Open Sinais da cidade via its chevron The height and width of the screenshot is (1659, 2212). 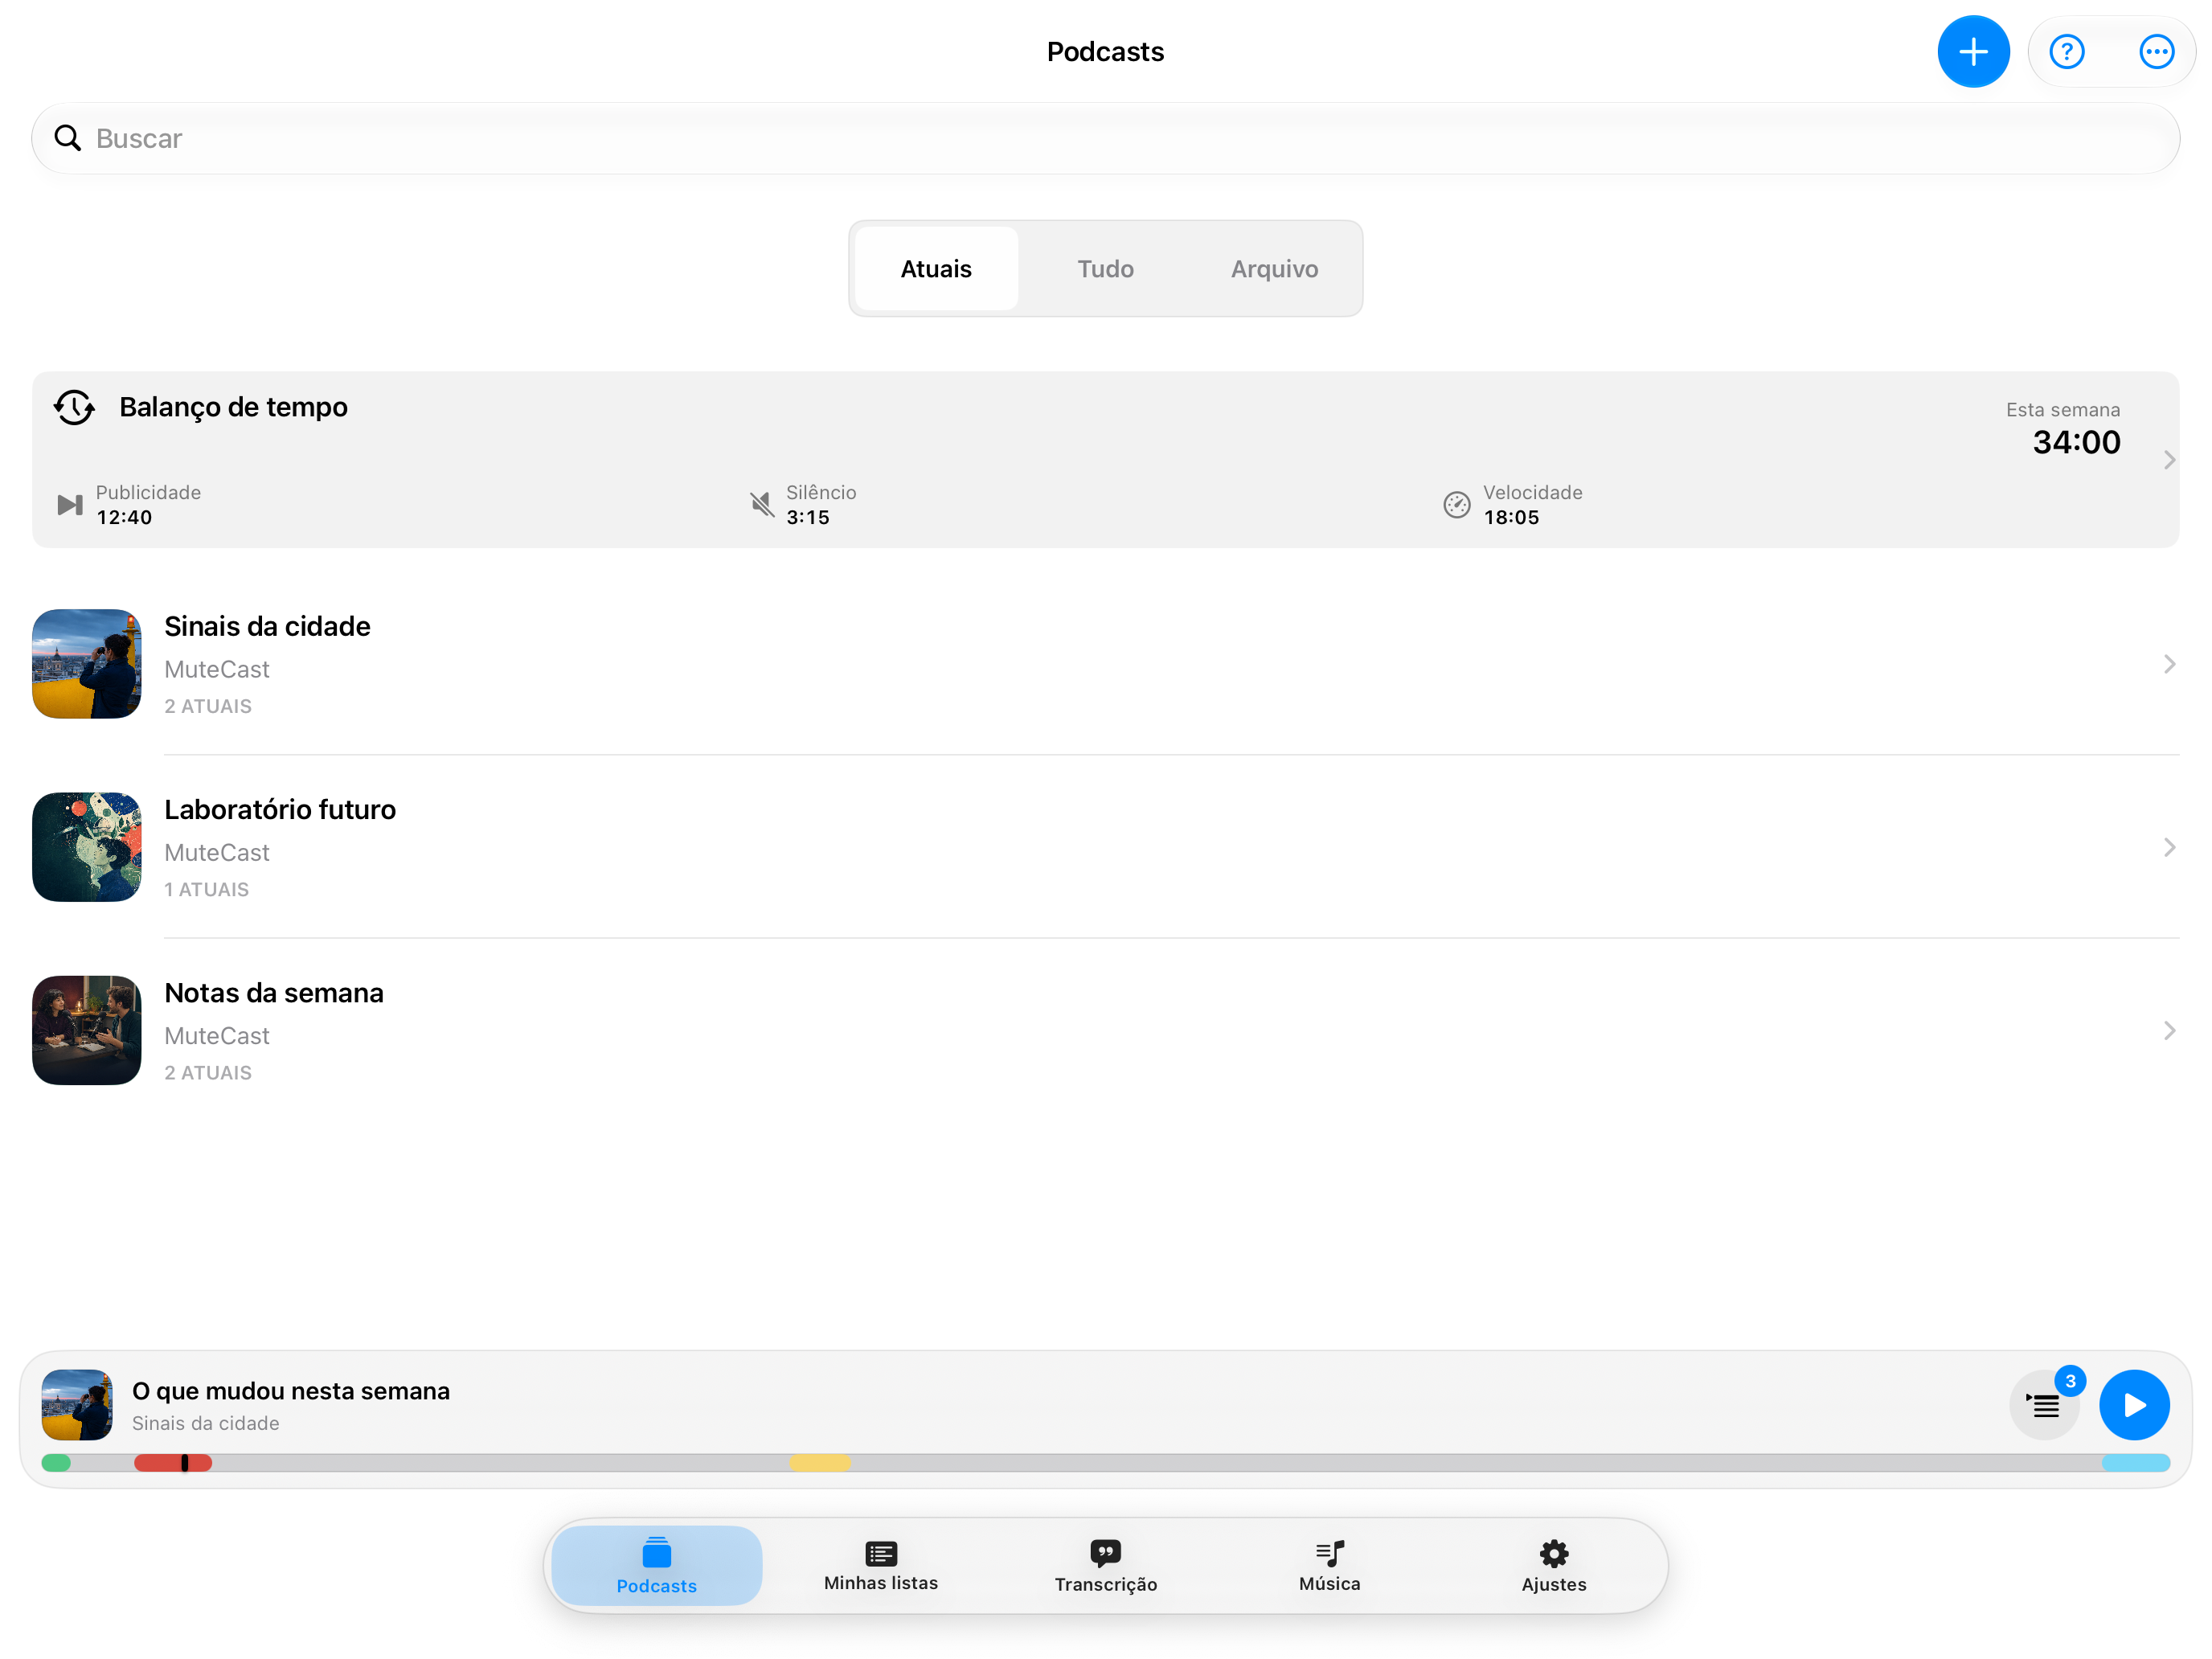point(2168,664)
